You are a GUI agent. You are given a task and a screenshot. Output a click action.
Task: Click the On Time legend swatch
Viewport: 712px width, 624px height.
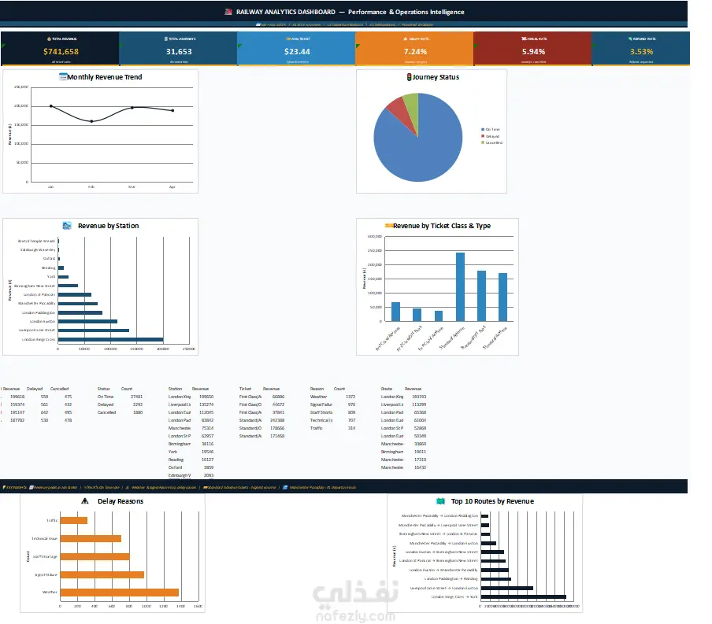pos(483,129)
